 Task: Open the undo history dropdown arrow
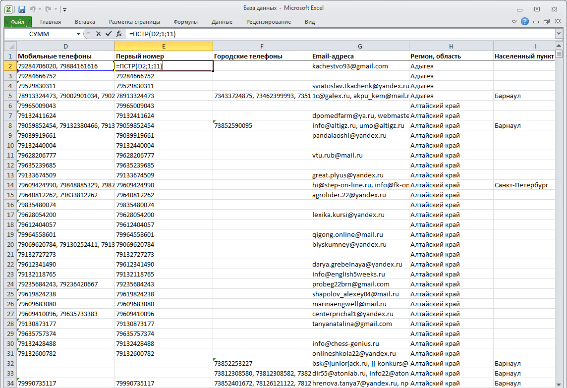[x=40, y=10]
